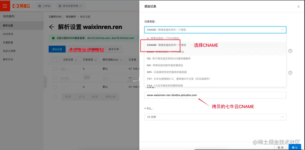Image resolution: width=305 pixels, height=150 pixels.
Task: Click the 域名解析 breadcrumb link
Action: click(71, 17)
